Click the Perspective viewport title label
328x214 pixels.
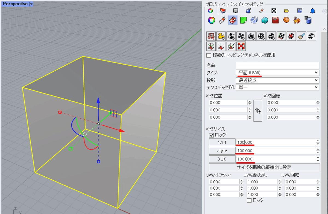coord(15,4)
